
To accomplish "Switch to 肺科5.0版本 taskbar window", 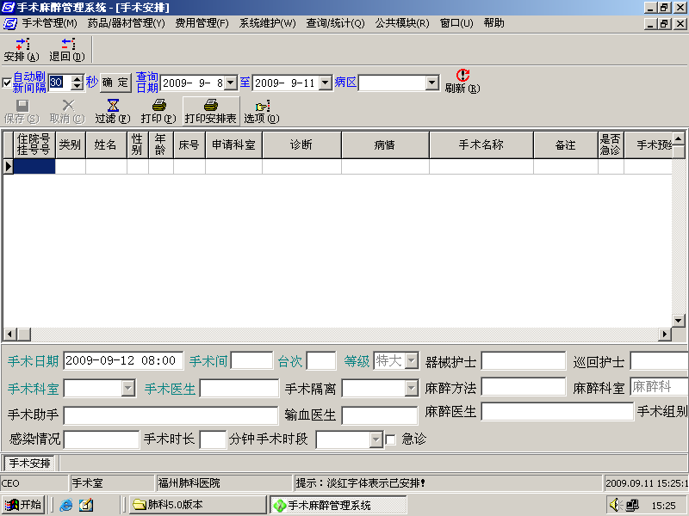I will [198, 505].
